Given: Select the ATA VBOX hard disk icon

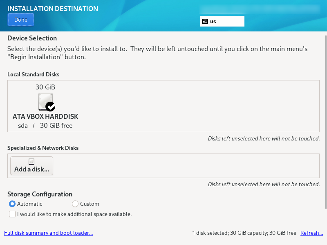Looking at the screenshot, I should point(45,101).
